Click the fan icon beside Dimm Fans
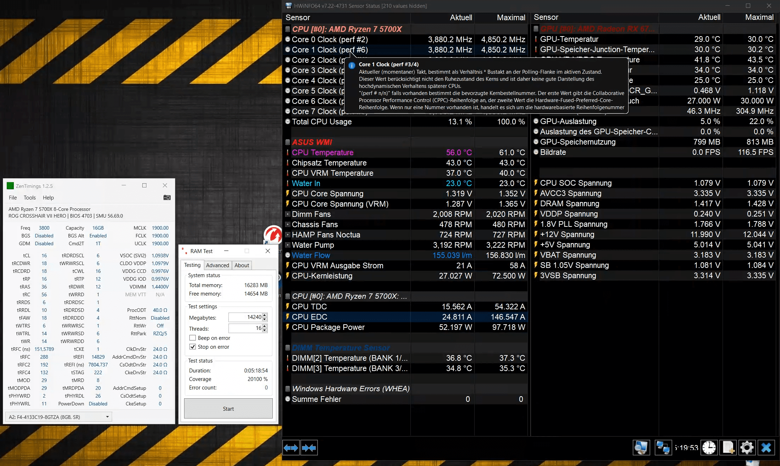 (288, 214)
